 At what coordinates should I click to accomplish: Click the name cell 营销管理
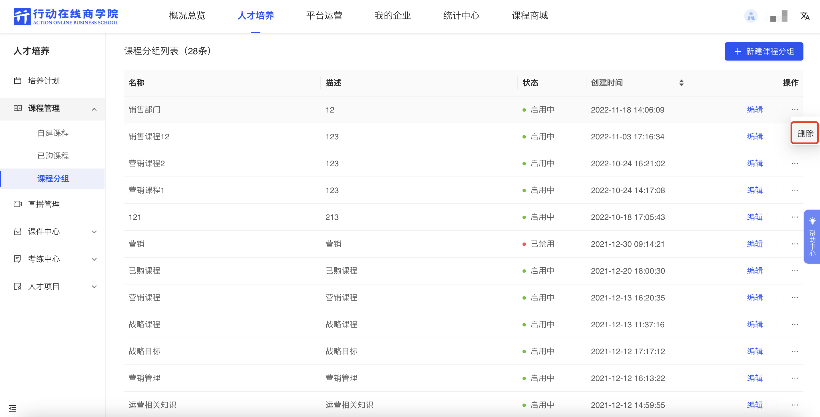coord(144,378)
